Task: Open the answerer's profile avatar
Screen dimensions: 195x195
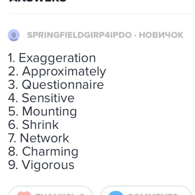Action: click(14, 35)
